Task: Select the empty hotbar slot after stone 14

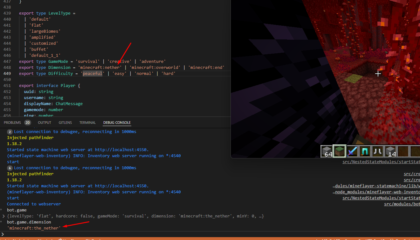Action: pyautogui.click(x=404, y=152)
